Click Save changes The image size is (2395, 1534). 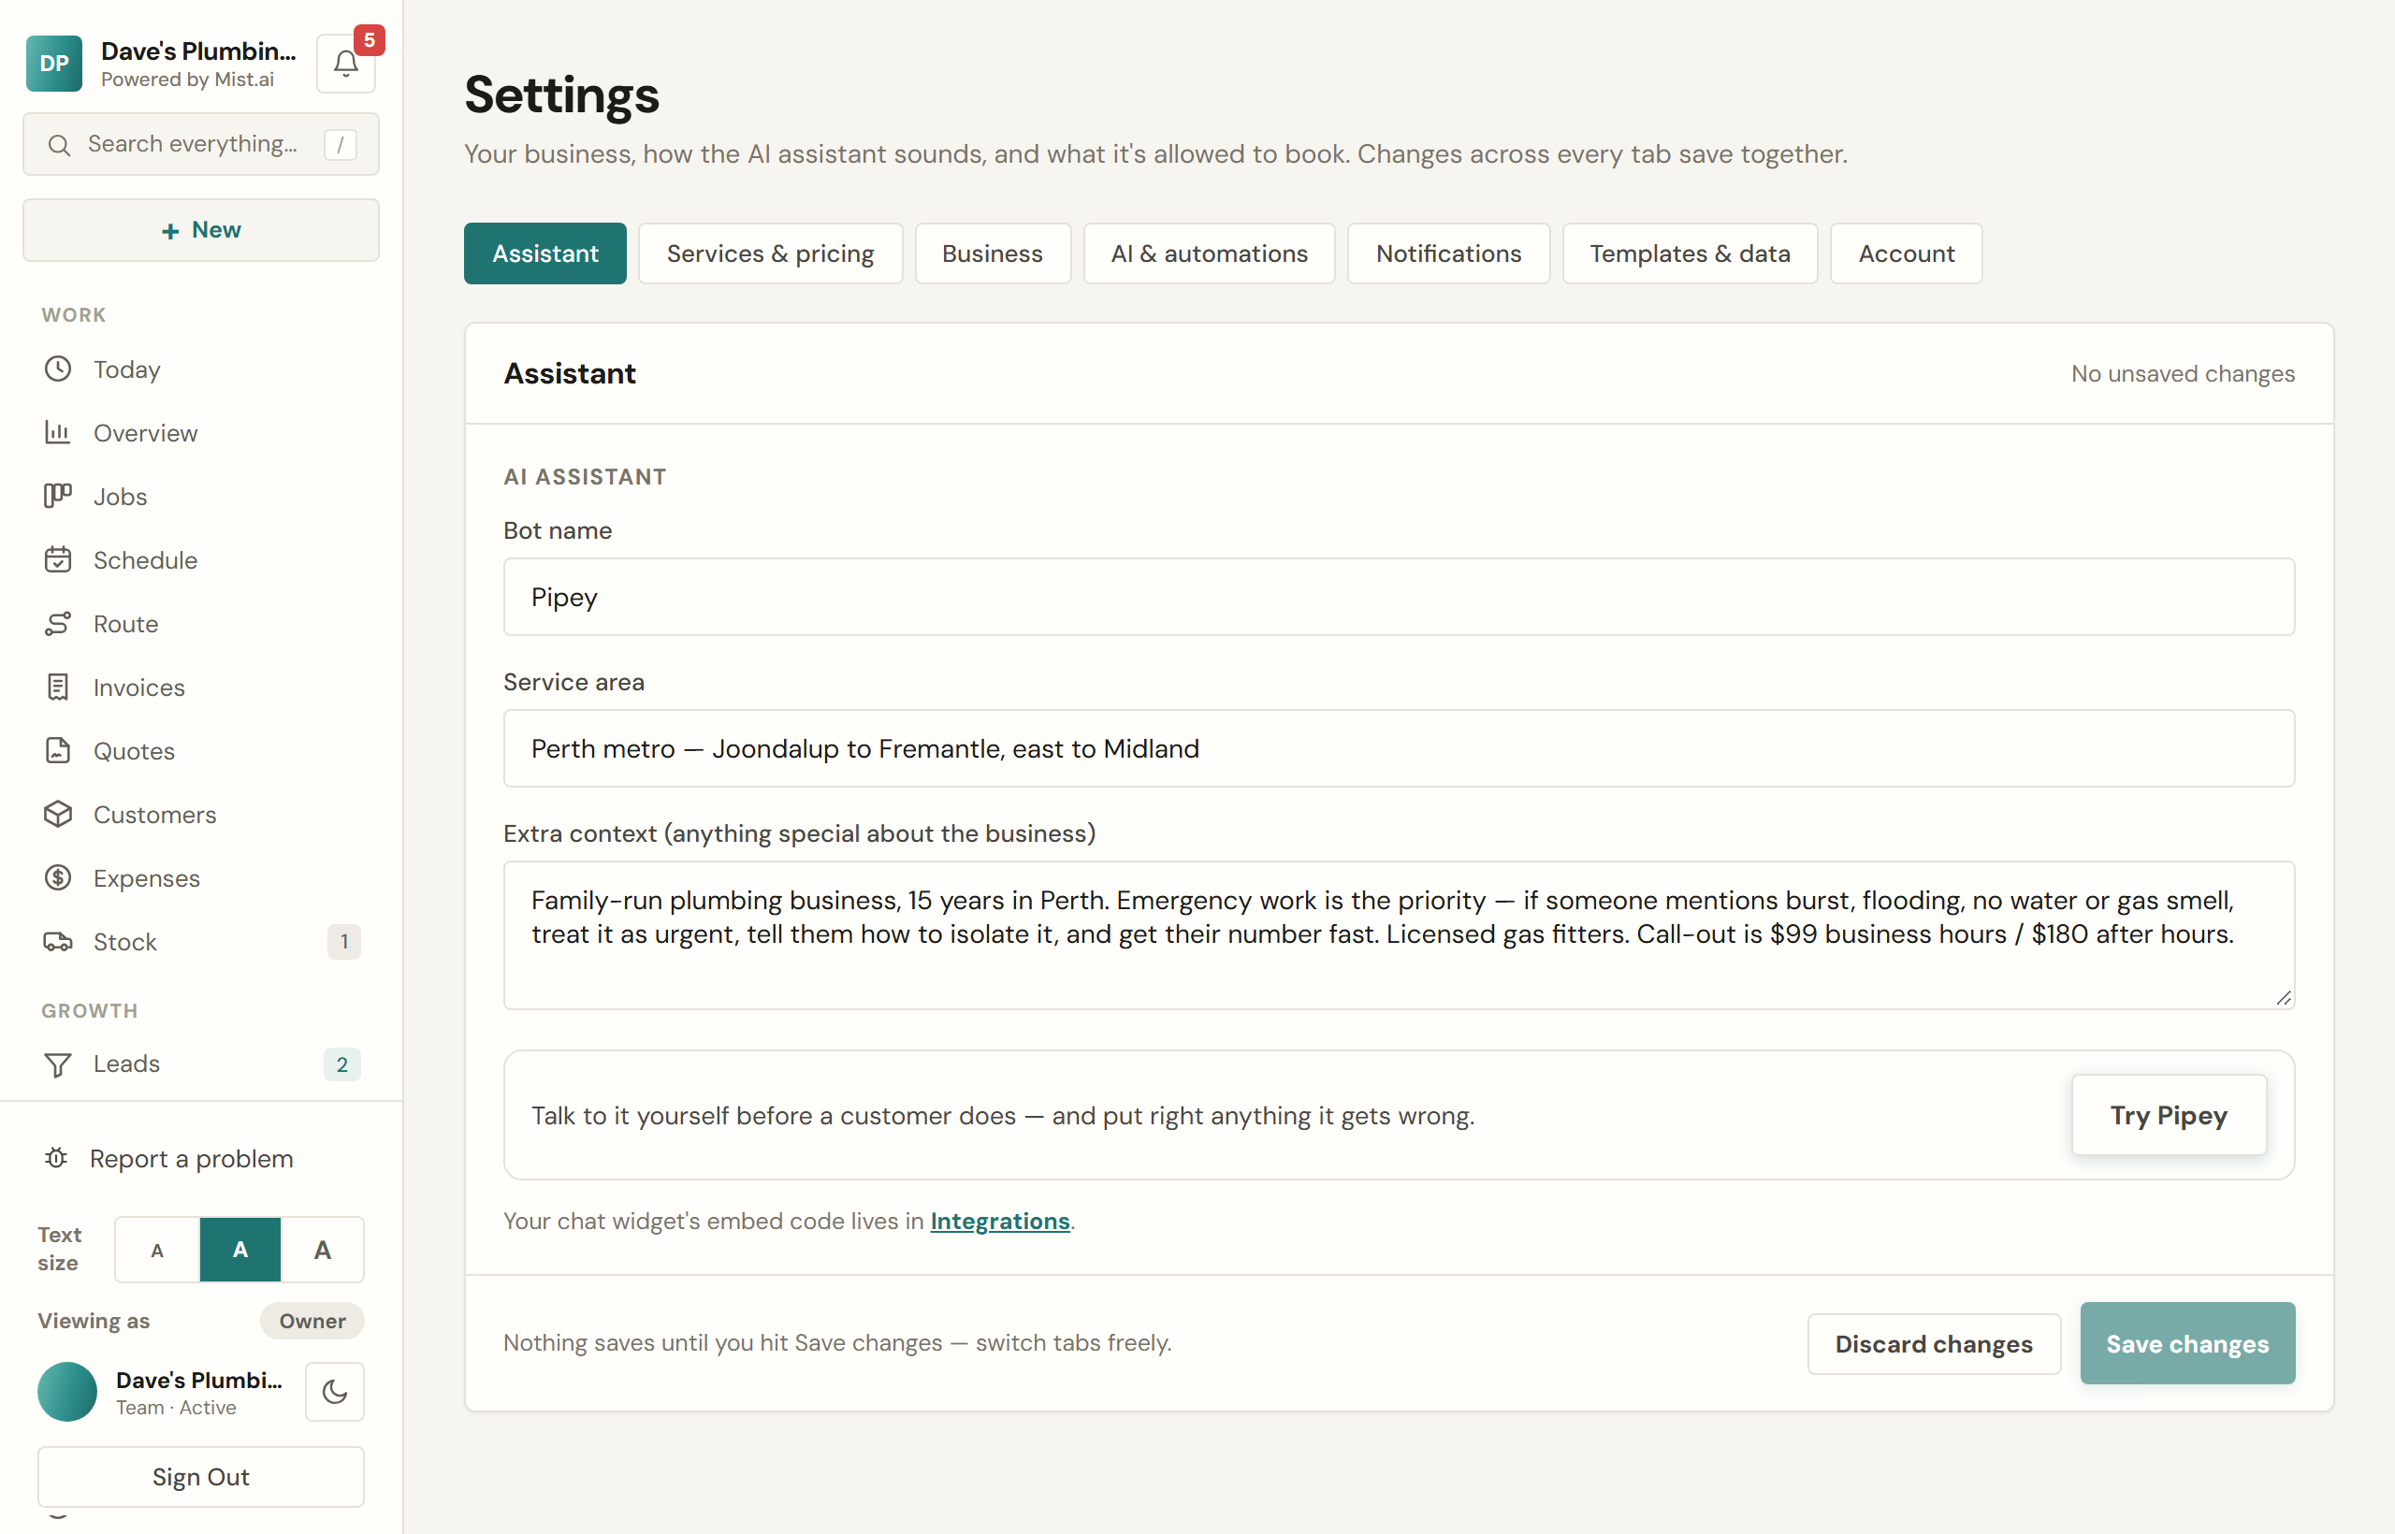pyautogui.click(x=2186, y=1344)
